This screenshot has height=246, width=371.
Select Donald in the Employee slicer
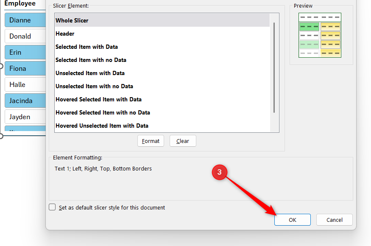[25, 36]
